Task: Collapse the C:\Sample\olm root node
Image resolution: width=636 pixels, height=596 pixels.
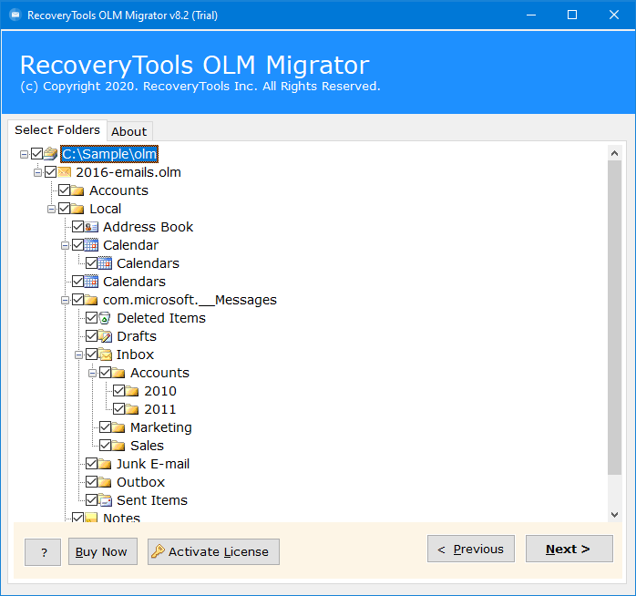Action: 24,154
